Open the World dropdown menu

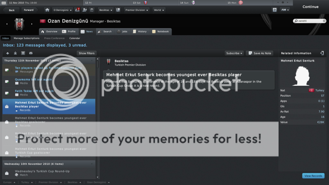coord(159,10)
